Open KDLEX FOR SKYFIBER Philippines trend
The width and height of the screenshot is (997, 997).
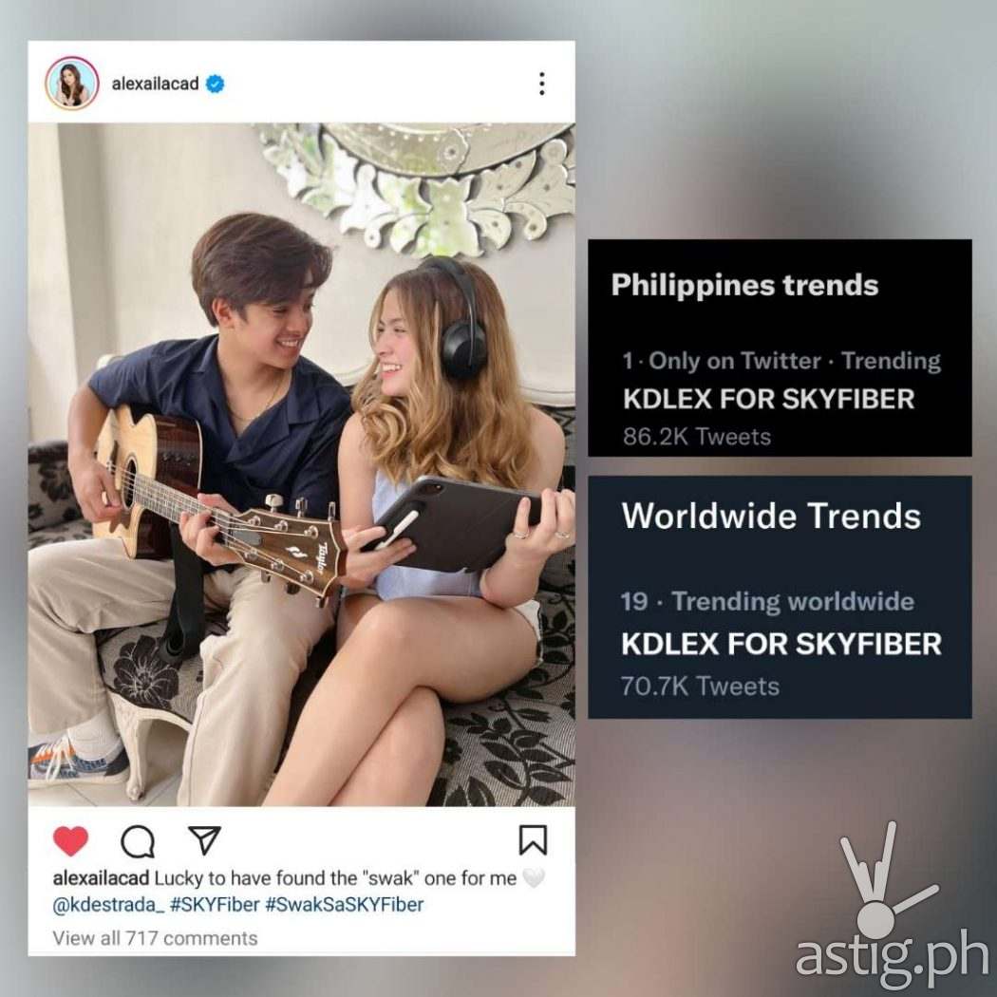click(x=768, y=399)
